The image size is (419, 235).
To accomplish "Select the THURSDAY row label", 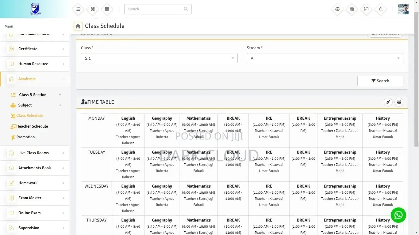I will [96, 220].
